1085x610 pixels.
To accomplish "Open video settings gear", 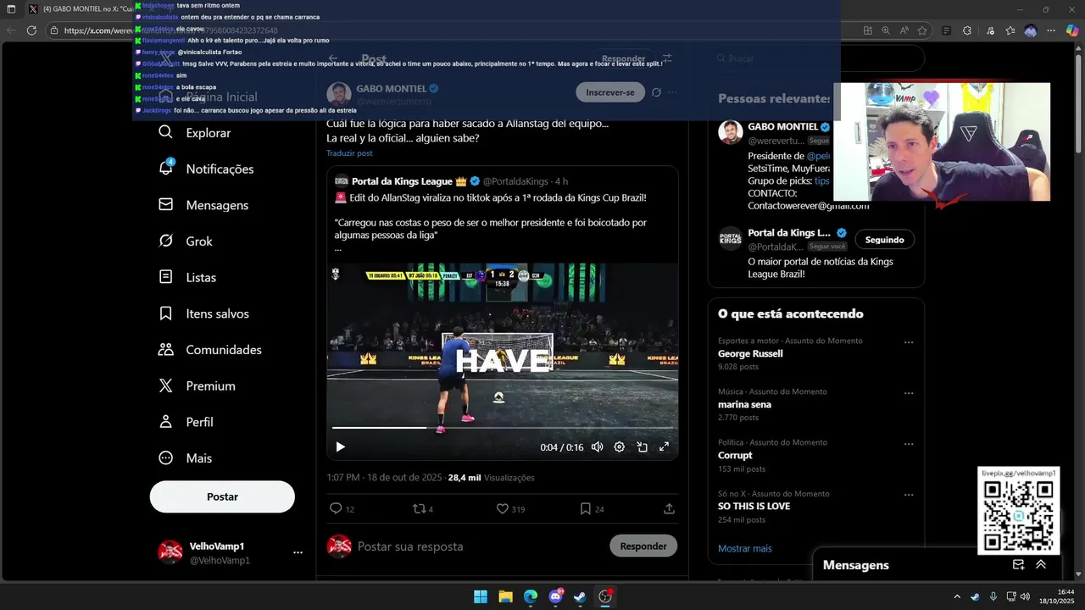I will point(619,446).
